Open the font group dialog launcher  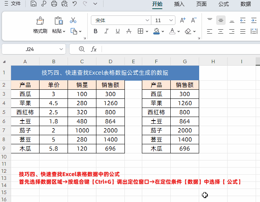[199, 38]
